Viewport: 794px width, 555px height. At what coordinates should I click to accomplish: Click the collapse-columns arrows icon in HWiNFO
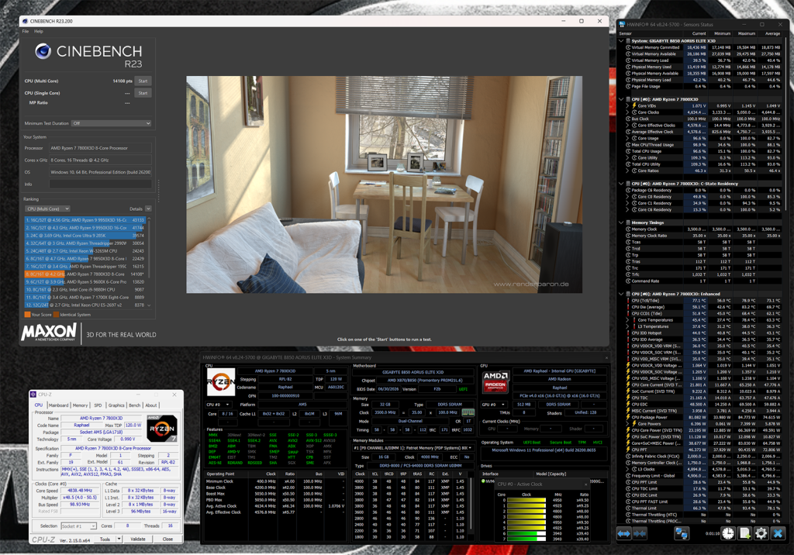click(x=640, y=533)
